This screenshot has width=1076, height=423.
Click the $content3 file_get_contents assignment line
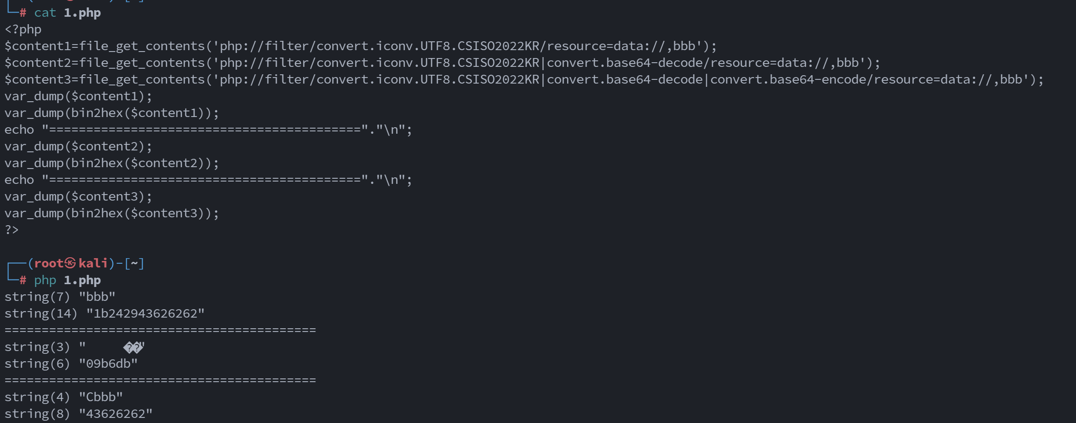(524, 79)
